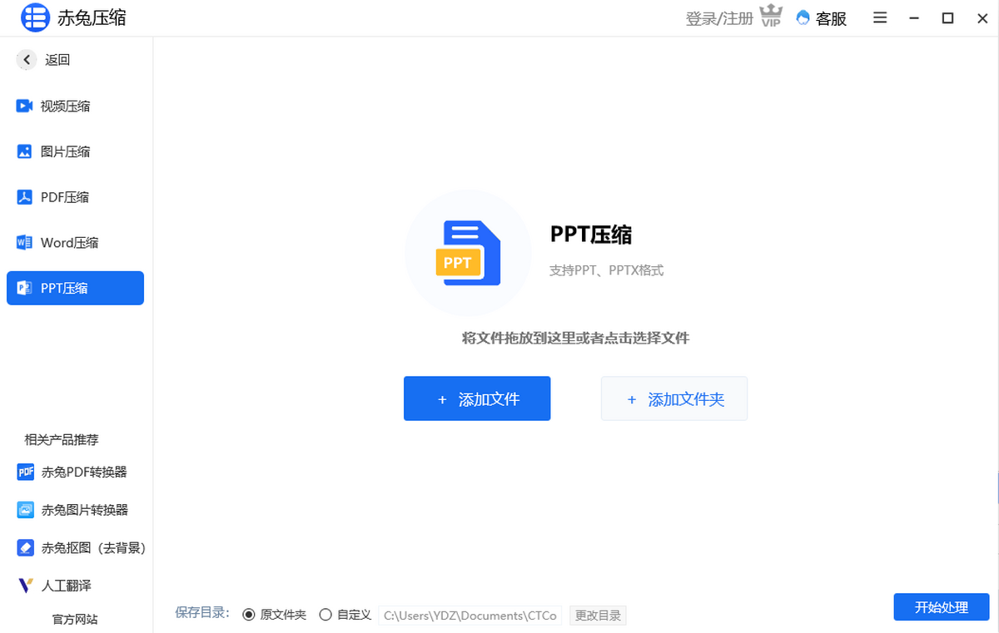Viewport: 999px width, 633px height.
Task: Switch to 视频压缩 tab
Action: tap(65, 106)
